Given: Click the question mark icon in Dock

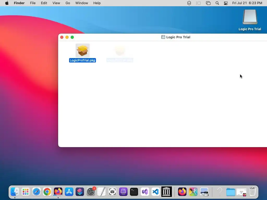Looking at the screenshot, I should [220, 192].
